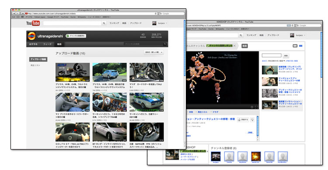The image size is (328, 170).
Task: Open the sort order dropdown above uploads
Action: pyautogui.click(x=154, y=52)
